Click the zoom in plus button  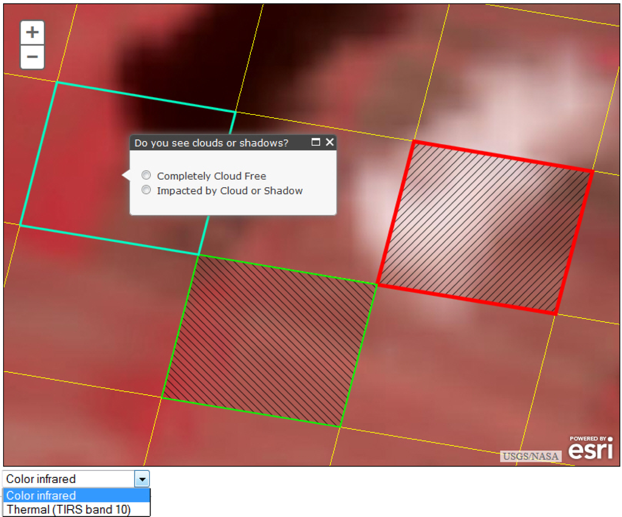[32, 32]
